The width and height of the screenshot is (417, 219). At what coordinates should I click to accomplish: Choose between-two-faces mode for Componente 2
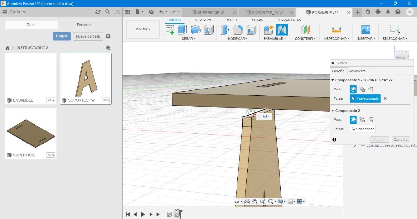(x=362, y=120)
